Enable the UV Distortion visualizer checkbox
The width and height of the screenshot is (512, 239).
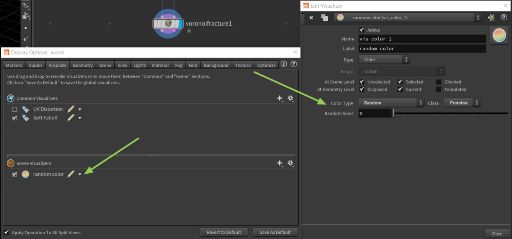click(x=14, y=109)
